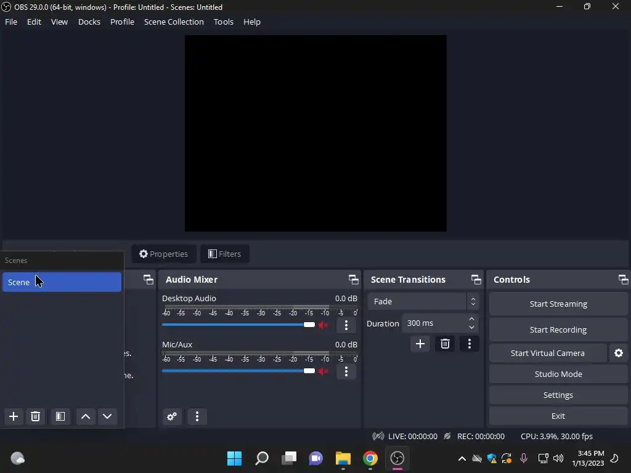Open Task View on taskbar
The height and width of the screenshot is (473, 631).
[289, 458]
